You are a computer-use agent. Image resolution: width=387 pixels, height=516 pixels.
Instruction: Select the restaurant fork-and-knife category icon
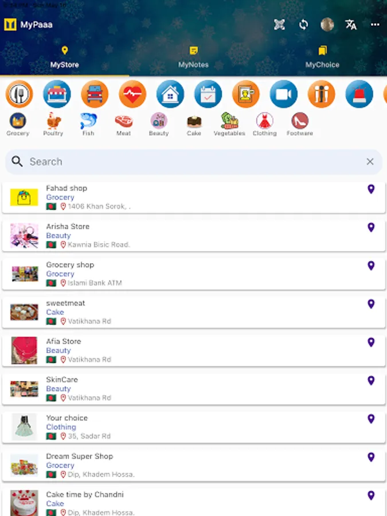[19, 94]
